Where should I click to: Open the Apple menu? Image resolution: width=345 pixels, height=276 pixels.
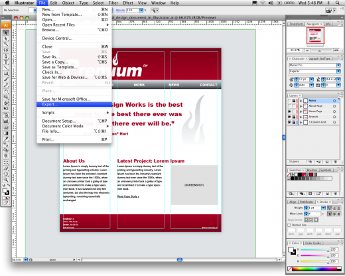pyautogui.click(x=7, y=3)
